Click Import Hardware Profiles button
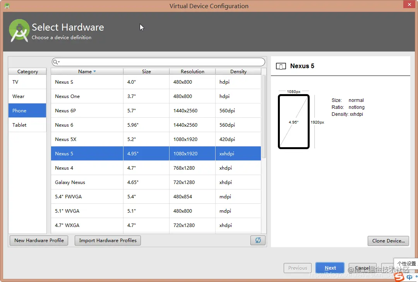Viewport: 418px width, 282px height. click(108, 241)
